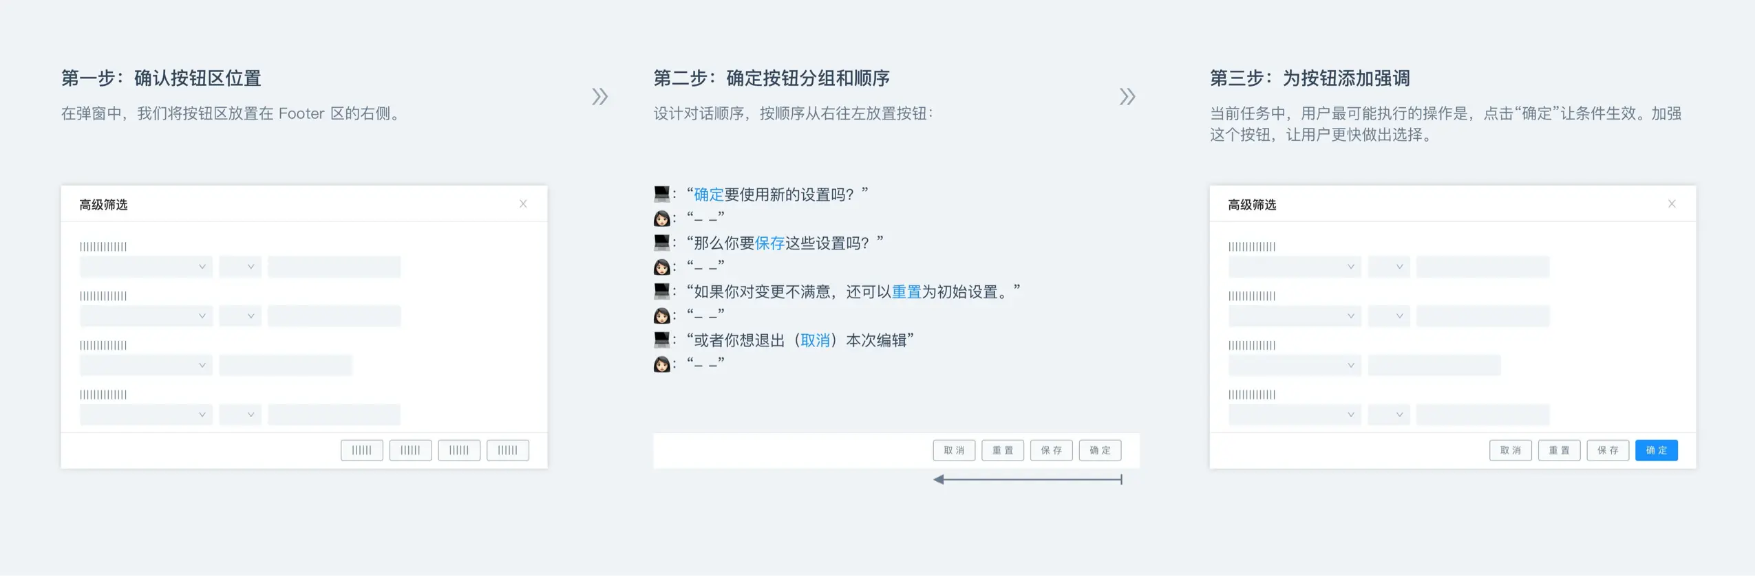The height and width of the screenshot is (576, 1755).
Task: Click the left-pointing arrow below the buttons
Action: (1028, 479)
